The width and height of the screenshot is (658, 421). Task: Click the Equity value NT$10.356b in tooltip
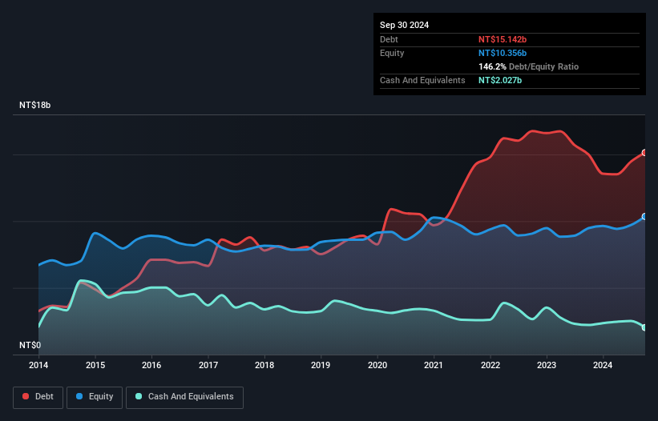pyautogui.click(x=503, y=53)
